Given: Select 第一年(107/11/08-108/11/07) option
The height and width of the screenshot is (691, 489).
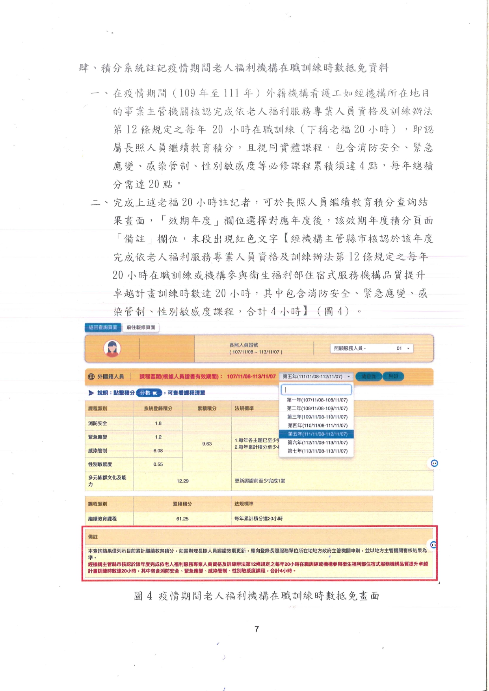Looking at the screenshot, I should [317, 400].
